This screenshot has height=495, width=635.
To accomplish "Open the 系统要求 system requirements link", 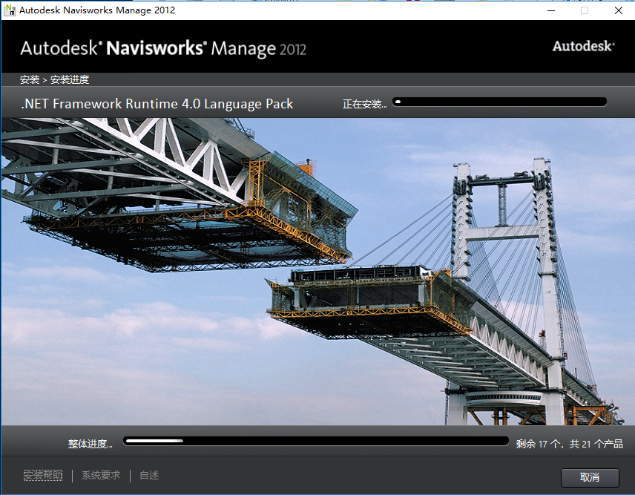I will 101,475.
